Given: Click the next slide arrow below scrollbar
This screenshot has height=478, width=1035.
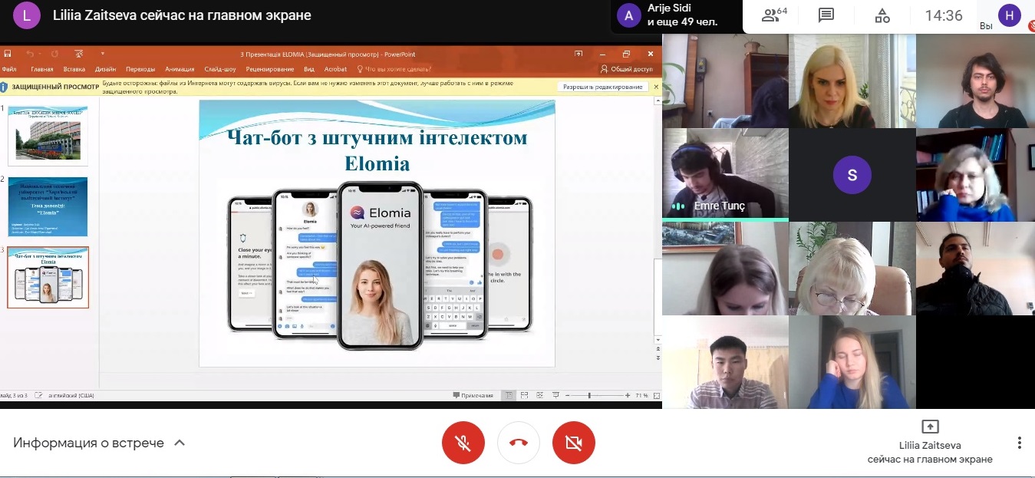Looking at the screenshot, I should coord(658,358).
